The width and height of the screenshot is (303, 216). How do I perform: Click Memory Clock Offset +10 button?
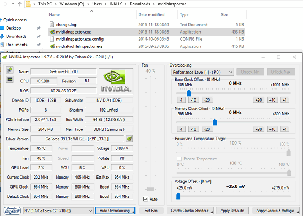(x=273, y=129)
